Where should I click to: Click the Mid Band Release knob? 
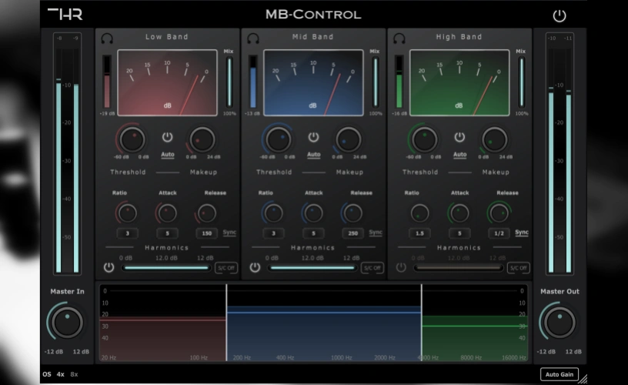pos(352,213)
